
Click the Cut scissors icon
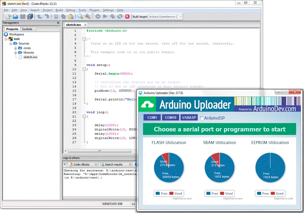[56, 17]
